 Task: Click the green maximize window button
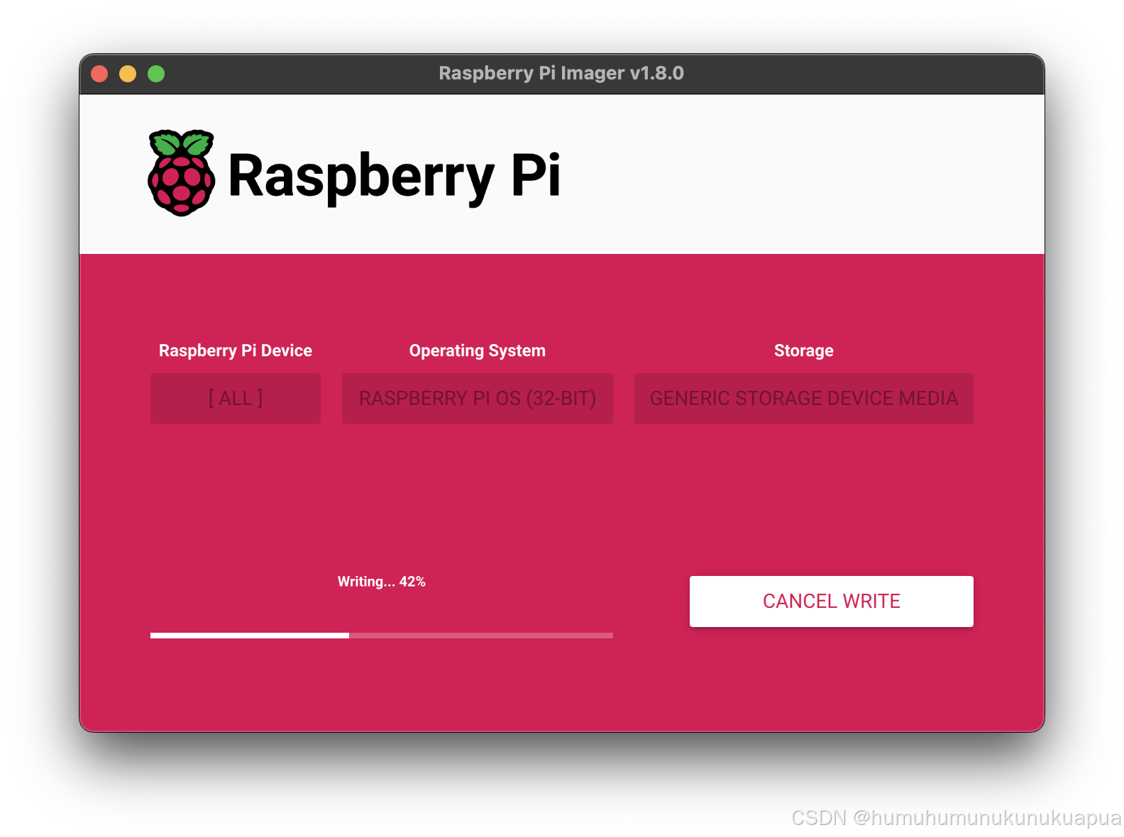tap(156, 74)
